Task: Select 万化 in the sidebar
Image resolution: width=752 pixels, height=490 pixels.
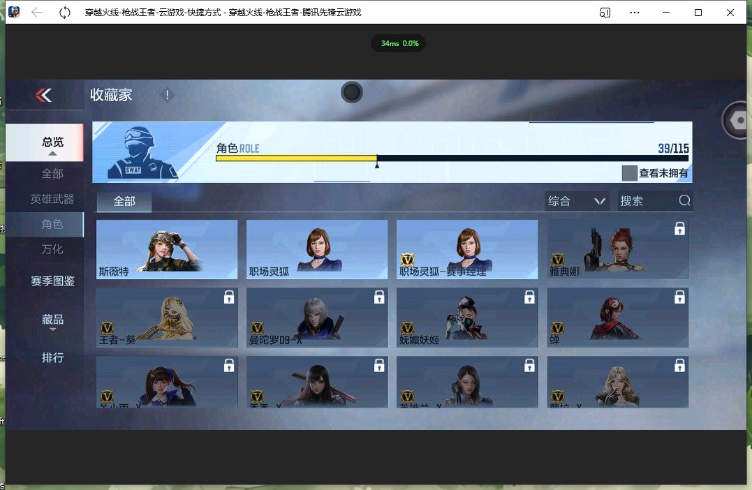Action: (x=52, y=249)
